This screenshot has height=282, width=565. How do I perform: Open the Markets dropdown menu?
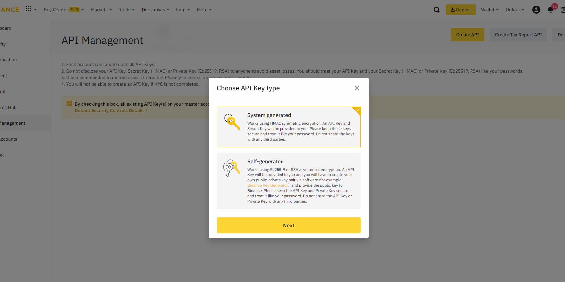pos(101,10)
